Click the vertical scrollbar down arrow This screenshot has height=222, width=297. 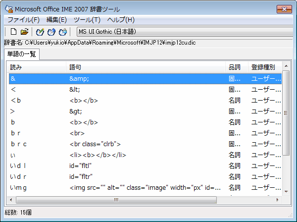tap(286, 191)
